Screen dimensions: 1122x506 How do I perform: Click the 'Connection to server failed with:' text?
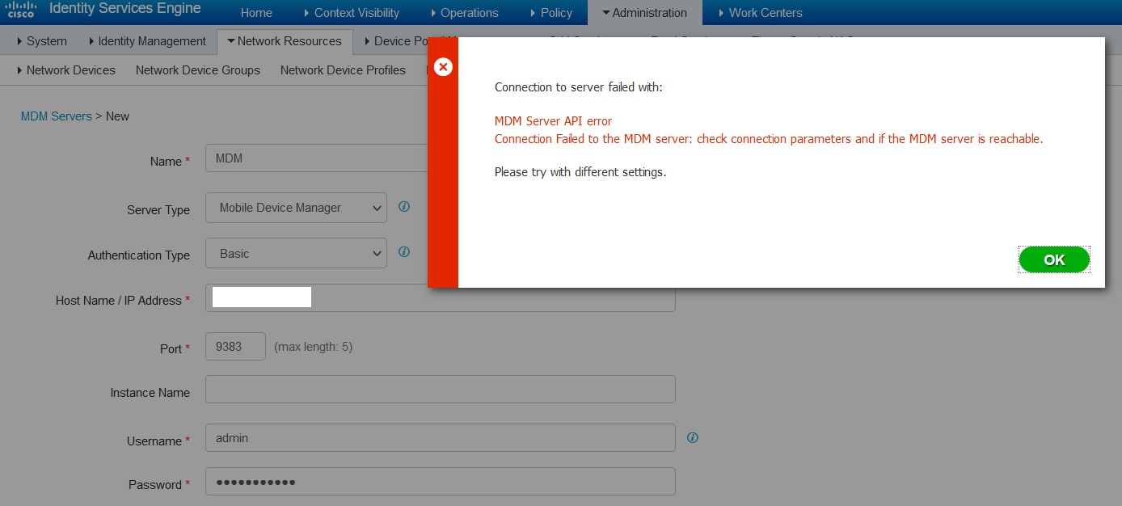(578, 87)
